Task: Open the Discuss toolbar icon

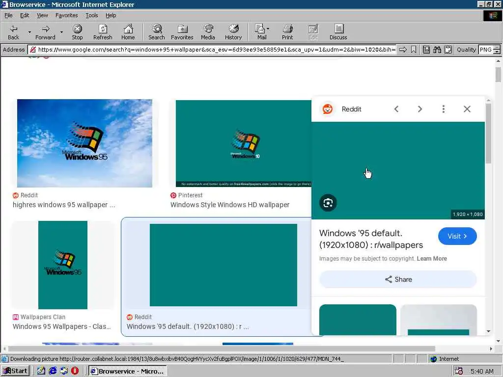Action: pos(338,32)
